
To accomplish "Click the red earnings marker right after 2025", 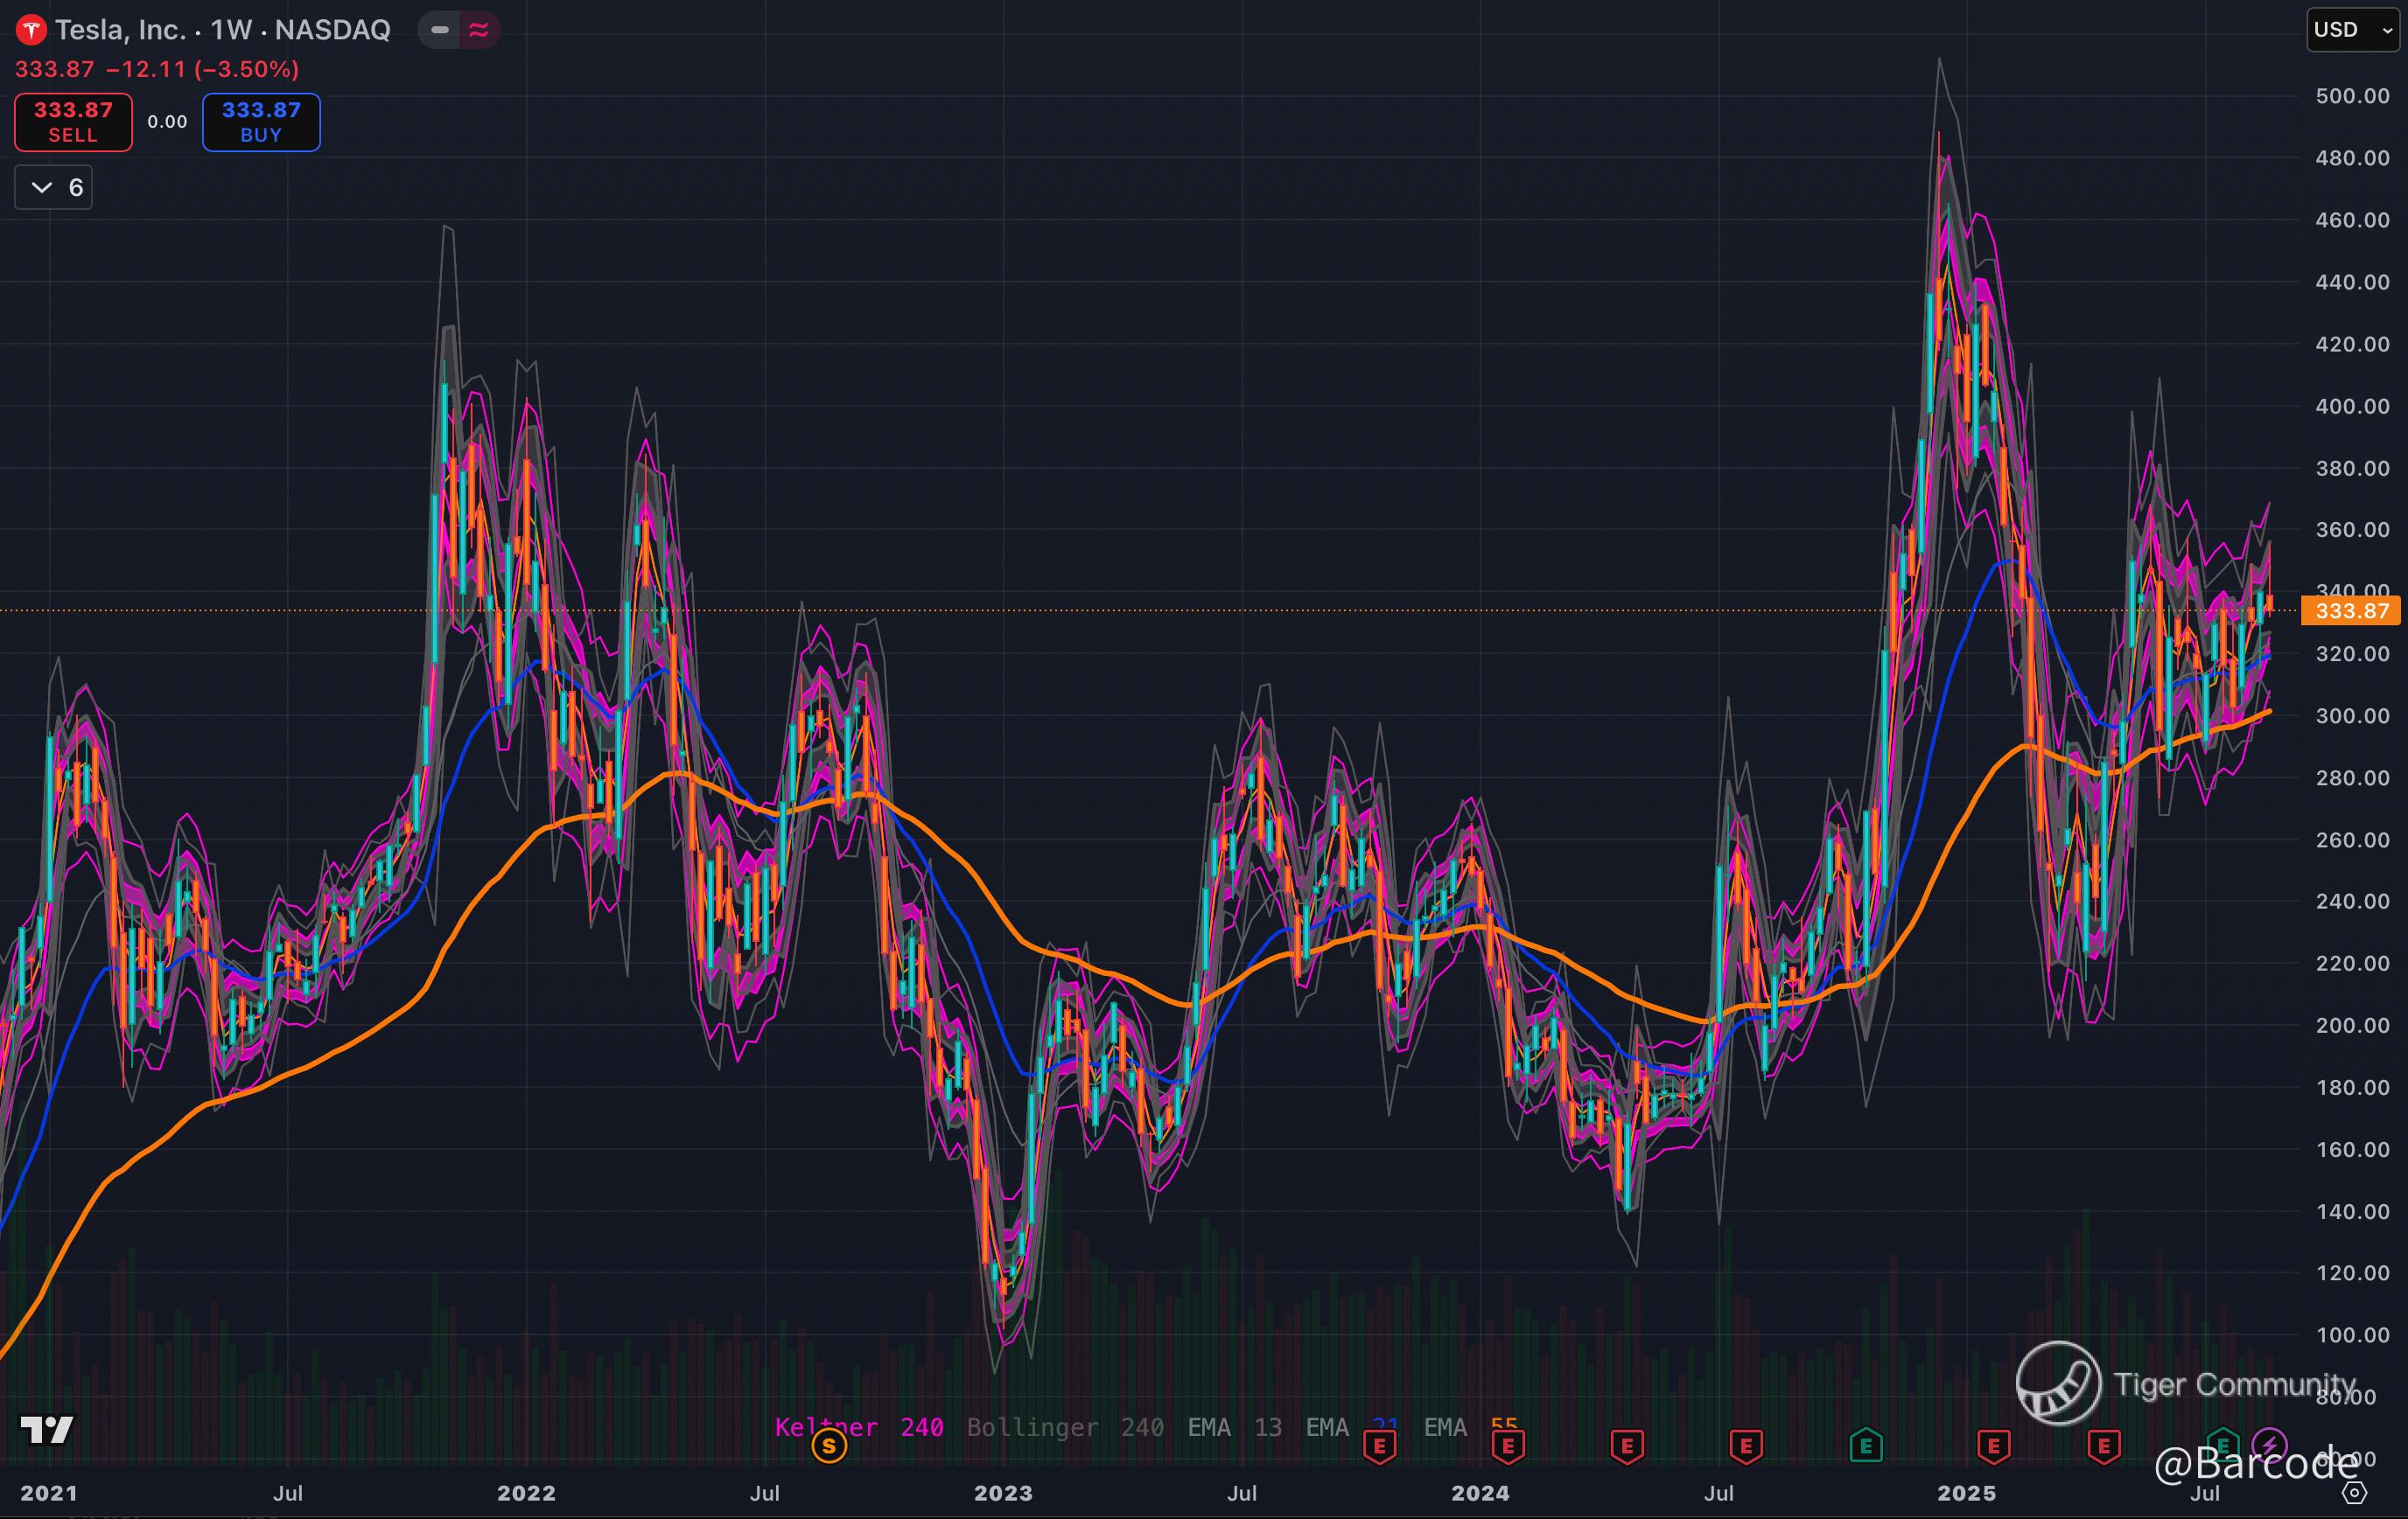I will click(1993, 1445).
